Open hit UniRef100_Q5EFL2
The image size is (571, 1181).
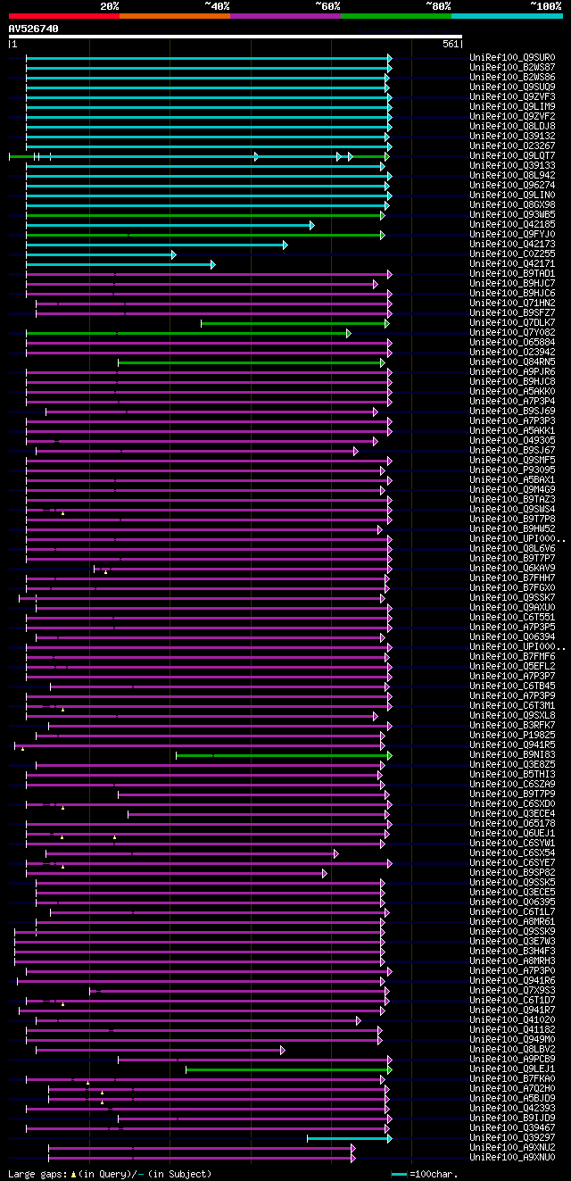[512, 667]
